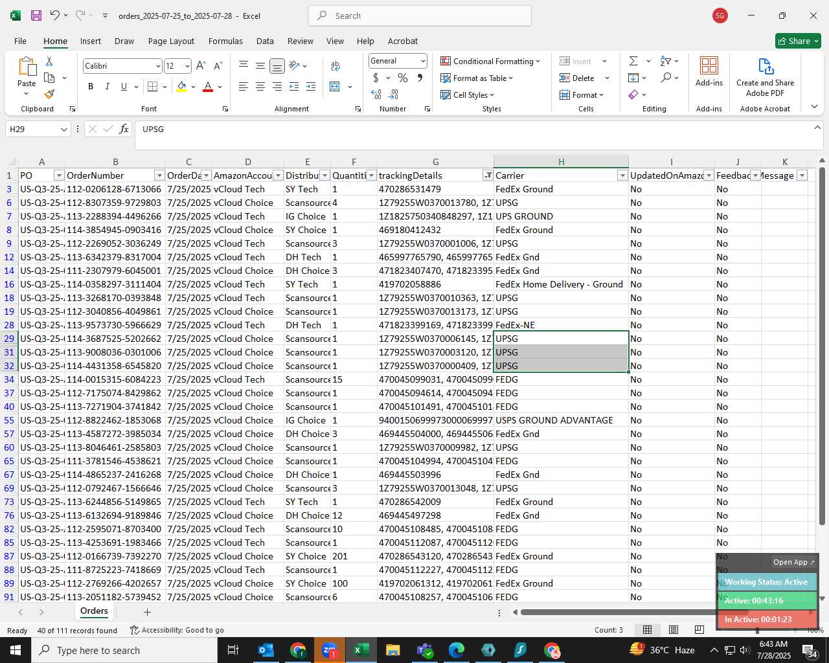
Task: Click the Cut scissors icon
Action: point(49,62)
